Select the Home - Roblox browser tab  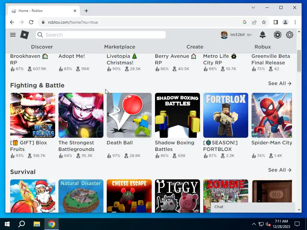[x=44, y=11]
